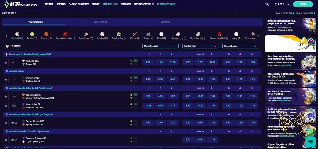The width and height of the screenshot is (318, 149).
Task: Select the Basket sport icon
Action: click(x=46, y=34)
